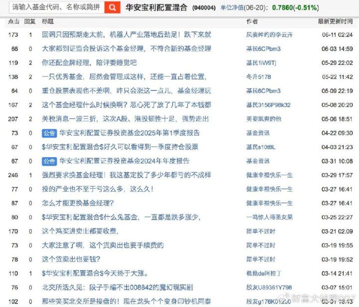Screen dimensions: 359x307
Task: Open post 重仓股票表现也不差啊
Action: click(x=126, y=91)
